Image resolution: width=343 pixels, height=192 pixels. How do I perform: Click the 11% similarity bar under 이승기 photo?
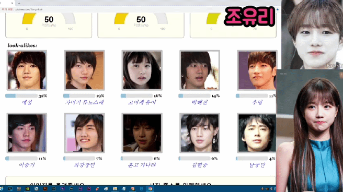pos(21,159)
